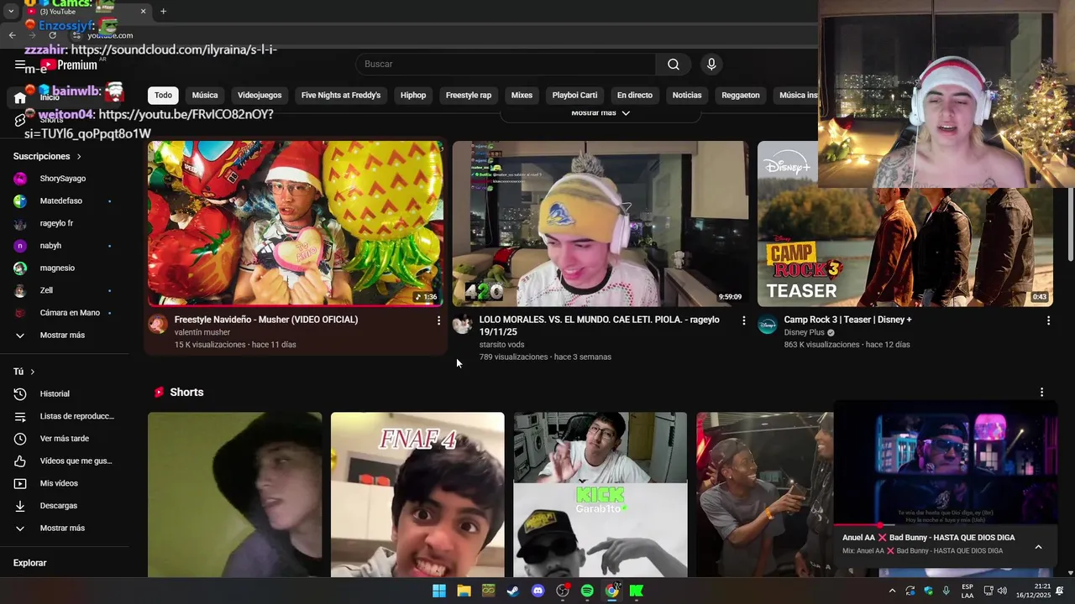Open the rageylo fr subscription channel
Image resolution: width=1075 pixels, height=604 pixels.
point(65,224)
